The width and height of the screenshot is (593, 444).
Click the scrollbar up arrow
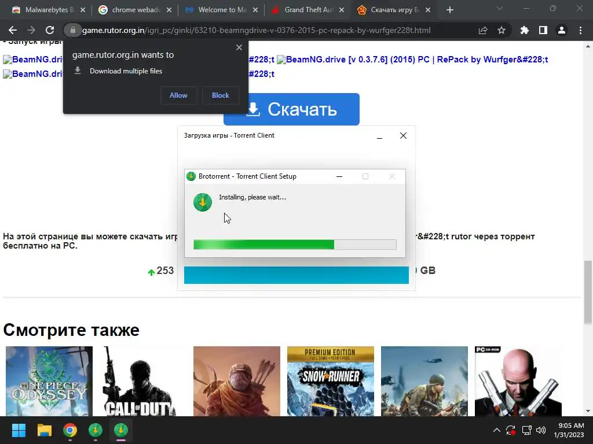[x=588, y=46]
